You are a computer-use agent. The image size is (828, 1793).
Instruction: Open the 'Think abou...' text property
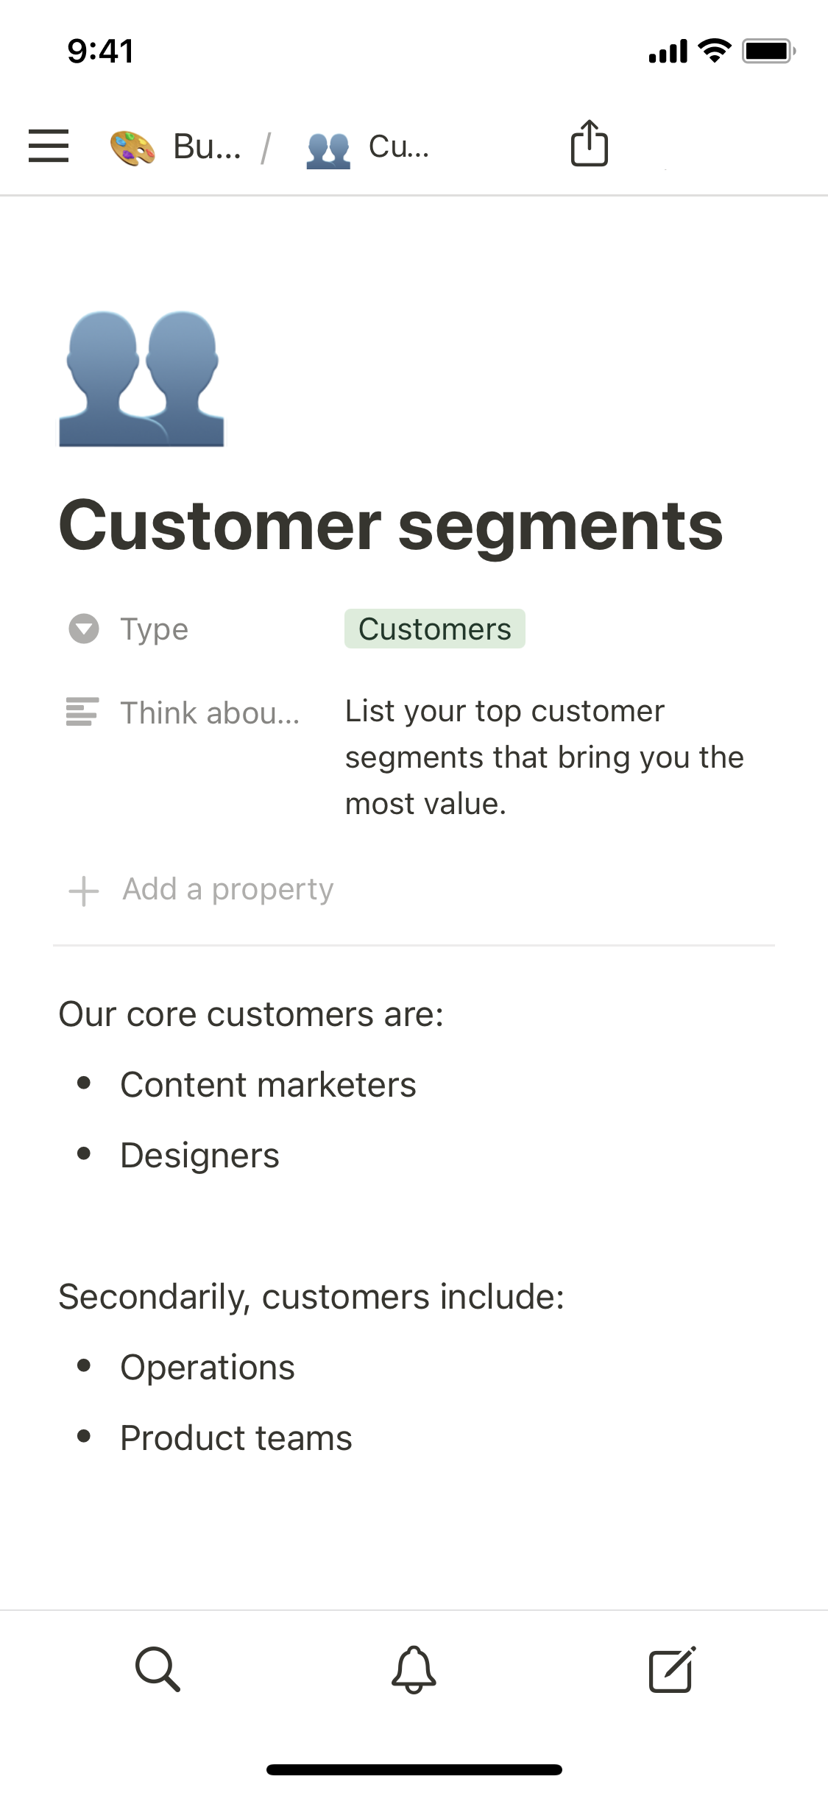pyautogui.click(x=210, y=712)
